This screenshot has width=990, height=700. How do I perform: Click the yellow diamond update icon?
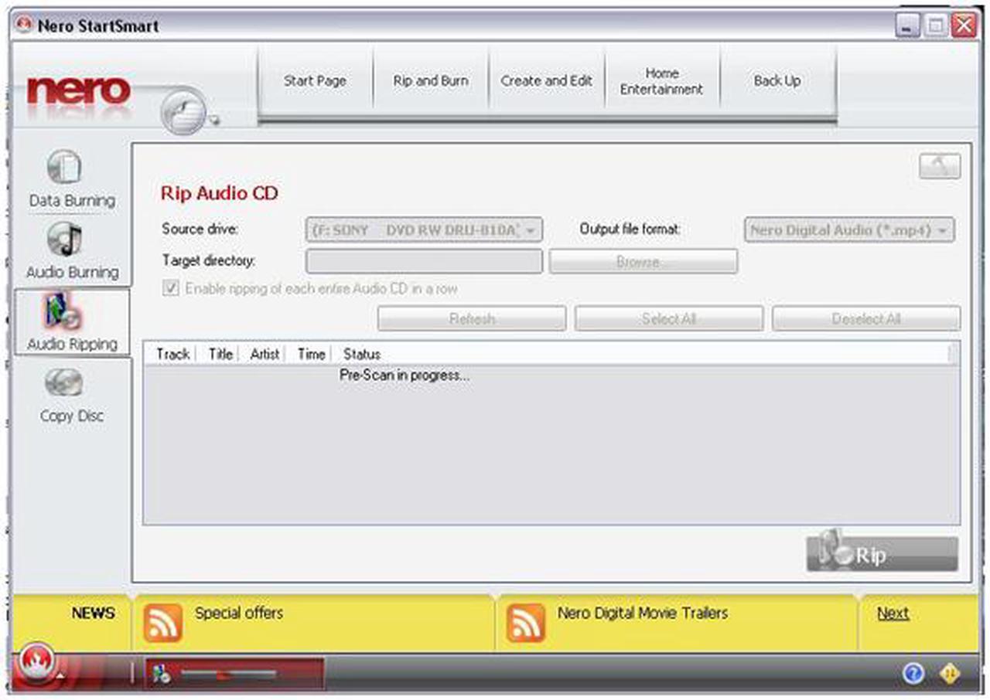coord(949,674)
